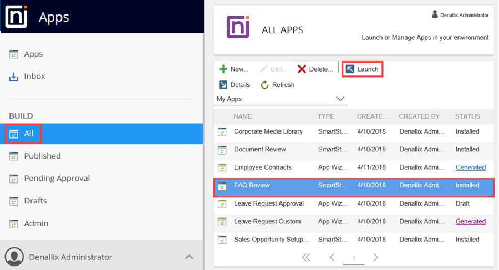Open Published apps in sidebar

(x=42, y=156)
